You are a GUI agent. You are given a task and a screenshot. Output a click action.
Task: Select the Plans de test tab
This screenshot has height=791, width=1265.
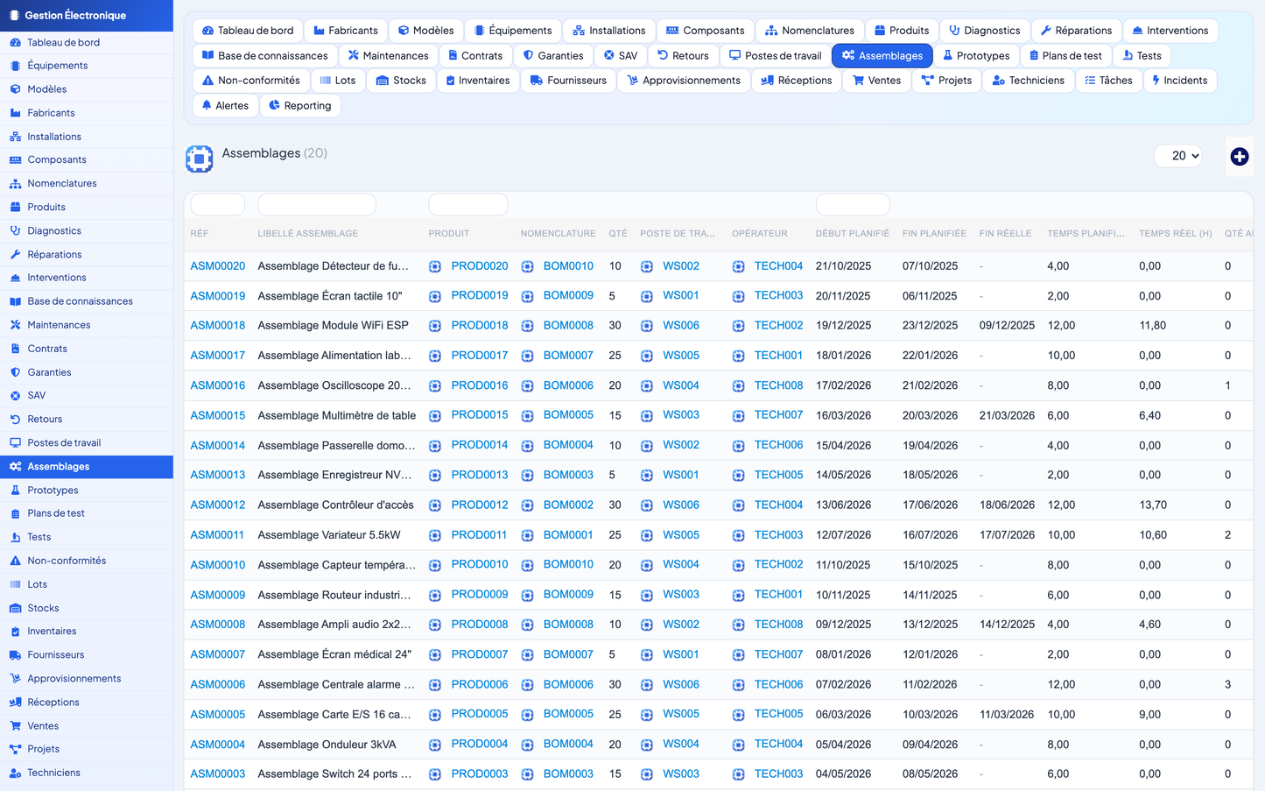(x=1065, y=55)
